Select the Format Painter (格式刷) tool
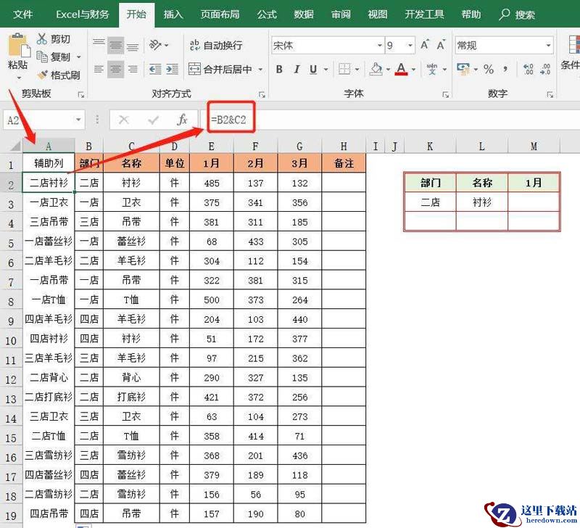Screen dimensions: 580x528 tap(59, 75)
